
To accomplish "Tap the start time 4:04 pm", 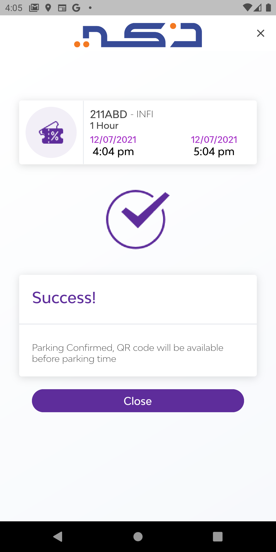I will tap(113, 152).
